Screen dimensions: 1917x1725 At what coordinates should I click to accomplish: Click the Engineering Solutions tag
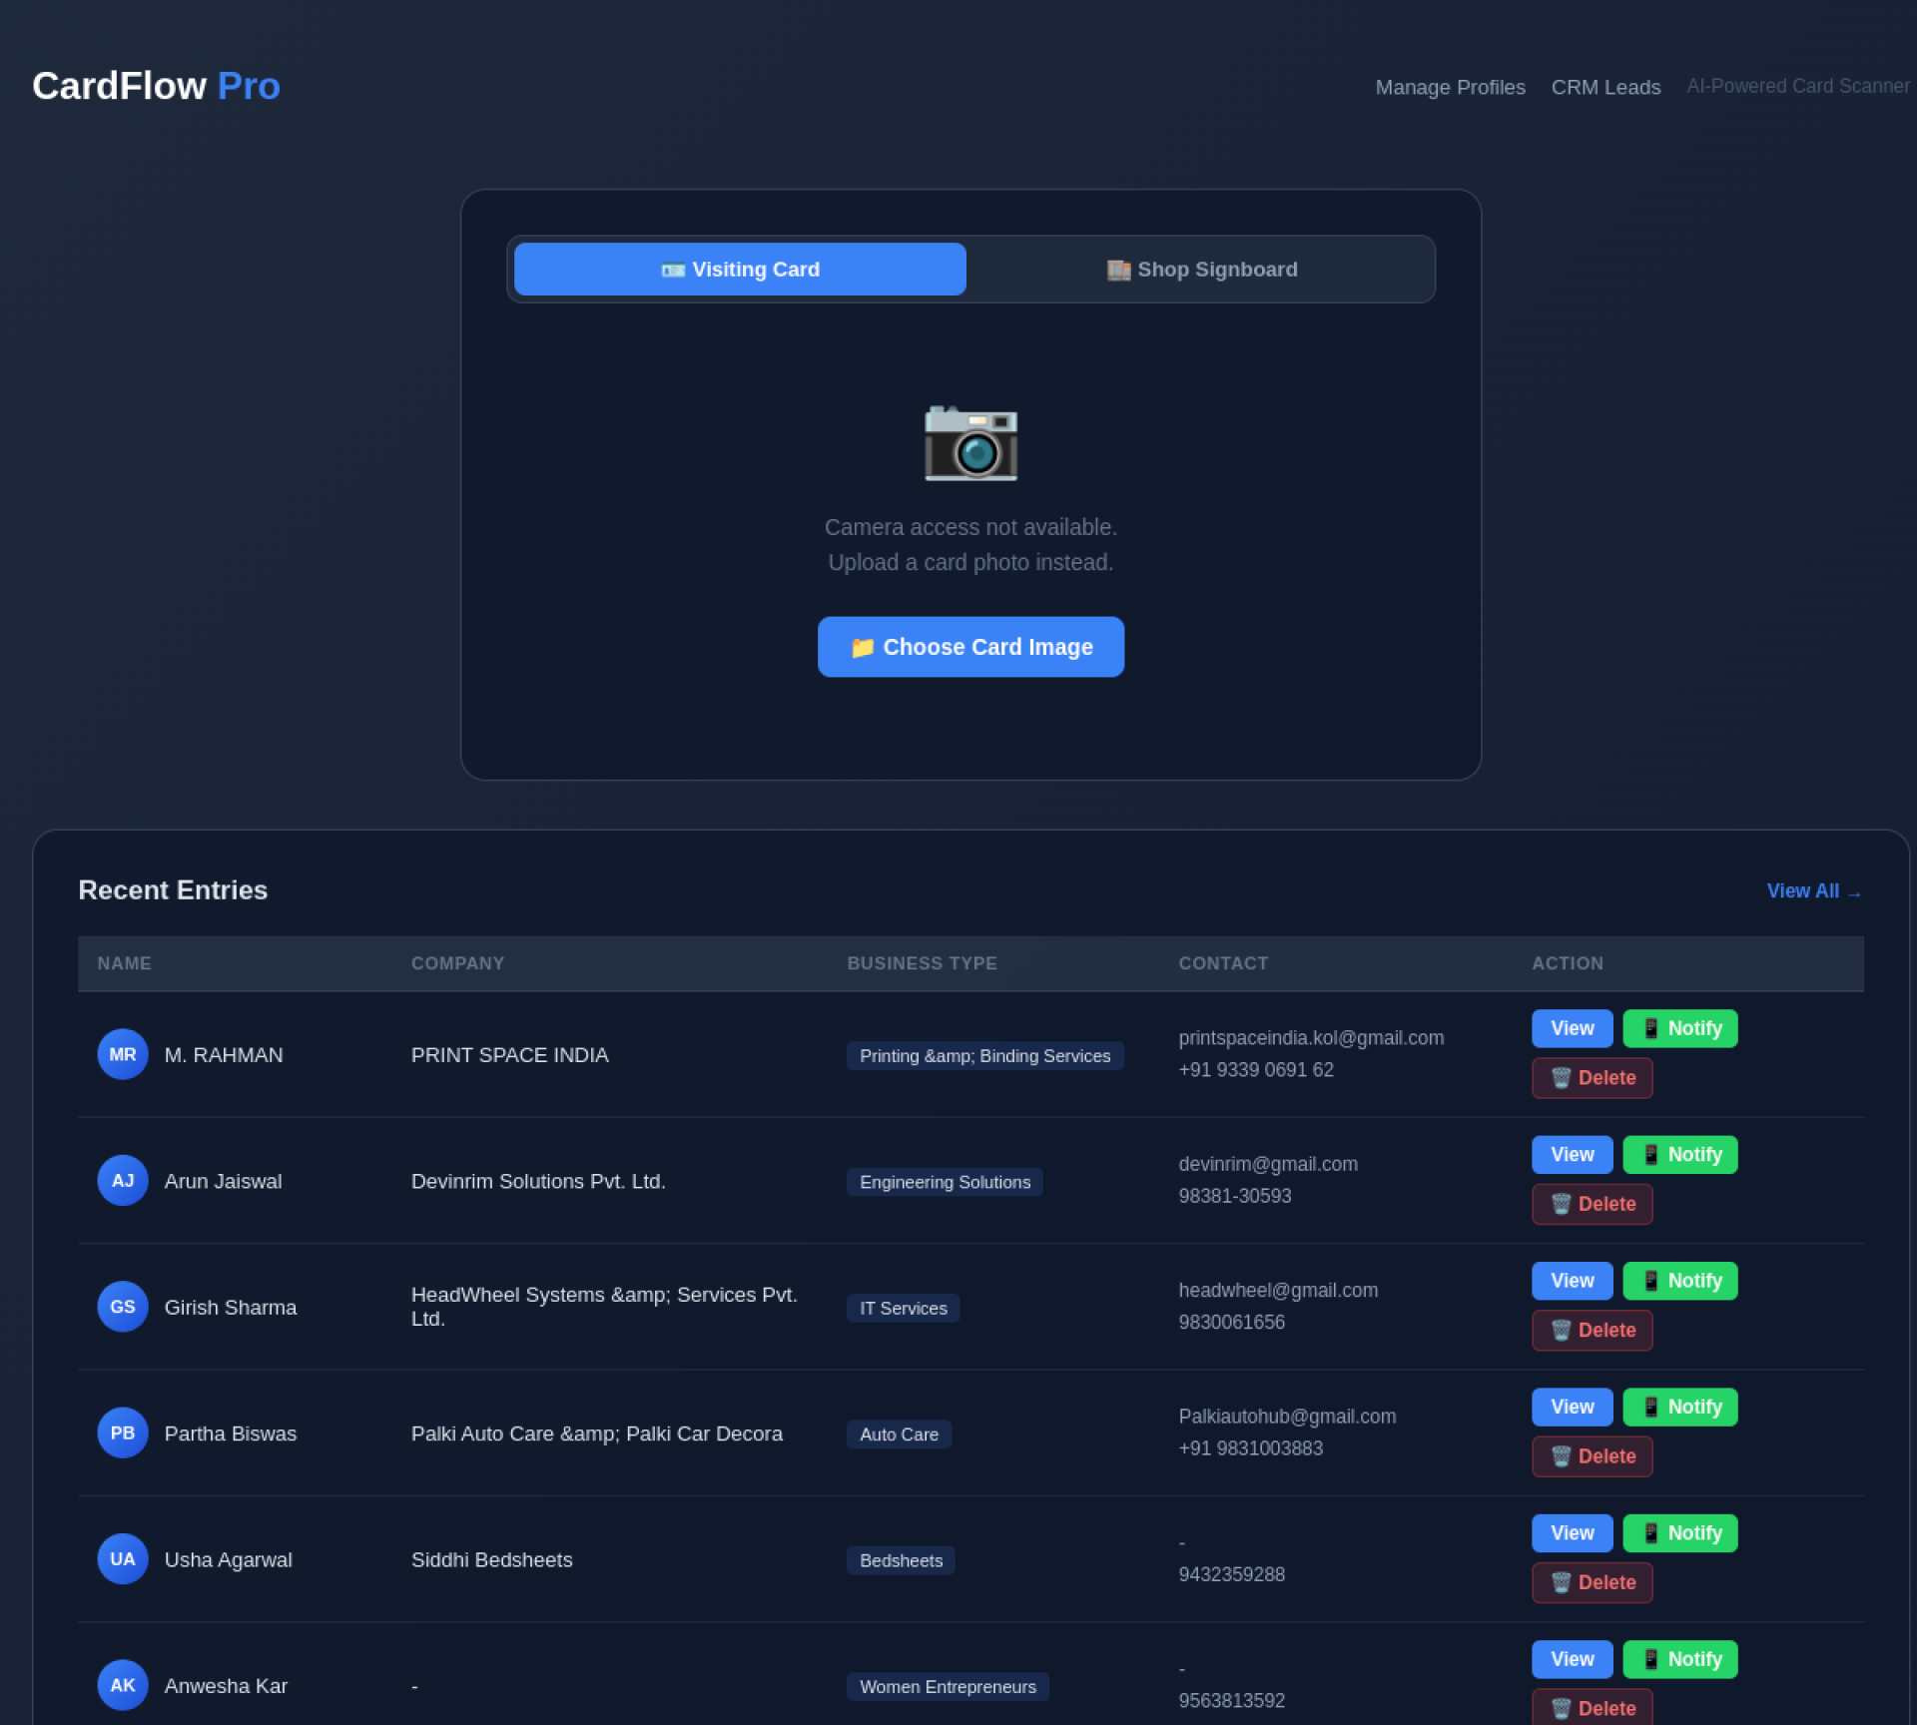pos(945,1182)
